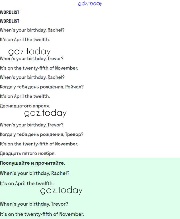
Task: Click the Rachel question directly above its Russian translation
Action: tap(32, 77)
